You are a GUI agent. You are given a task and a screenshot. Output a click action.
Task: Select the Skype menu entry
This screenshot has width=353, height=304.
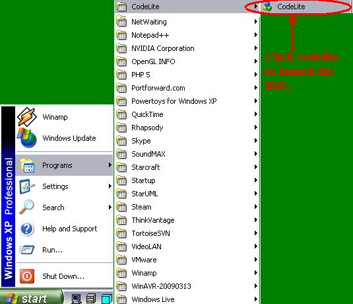coord(187,141)
